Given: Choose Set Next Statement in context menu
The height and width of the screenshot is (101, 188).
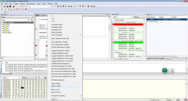Looking at the screenshot, I should [x=65, y=80].
